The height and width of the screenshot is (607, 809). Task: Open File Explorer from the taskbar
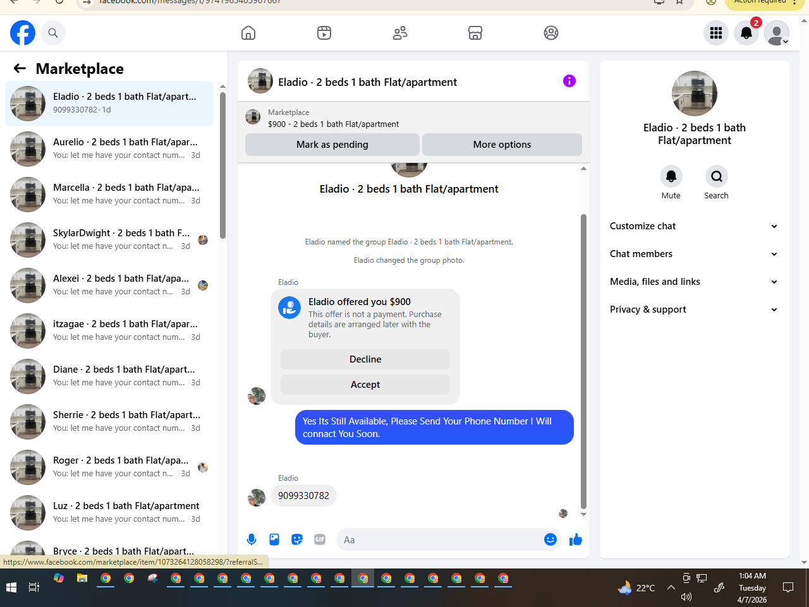(82, 578)
